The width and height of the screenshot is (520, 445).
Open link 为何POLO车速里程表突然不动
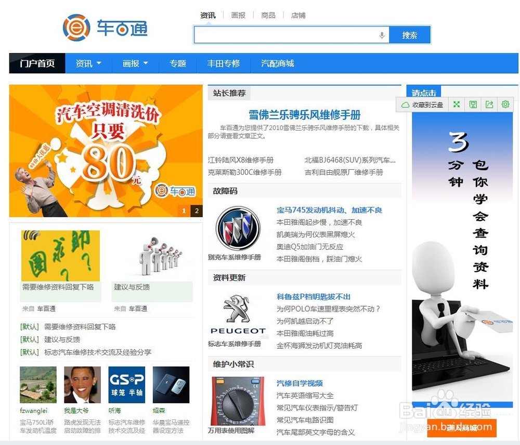point(328,309)
